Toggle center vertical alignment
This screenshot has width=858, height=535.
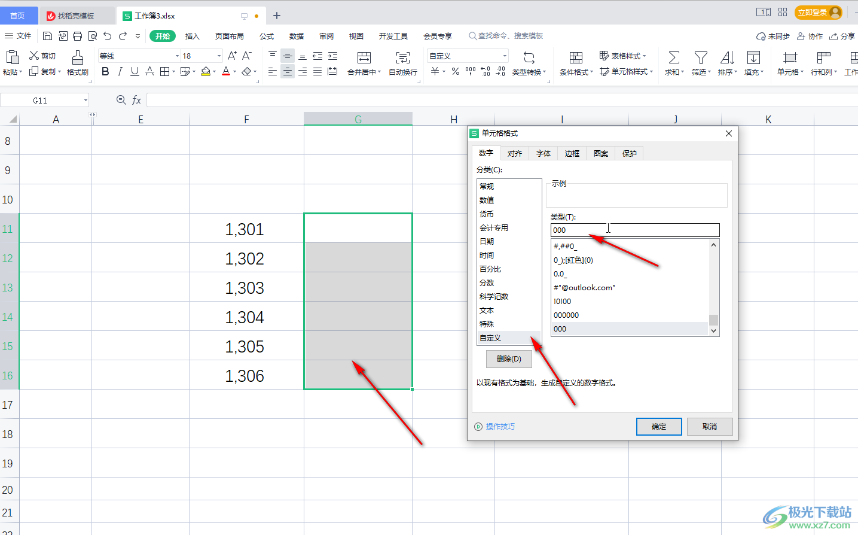click(x=288, y=56)
